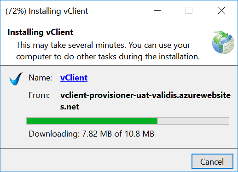Image resolution: width=238 pixels, height=172 pixels.
Task: Click the title bar text (72%) Installing vClient
Action: tap(46, 11)
